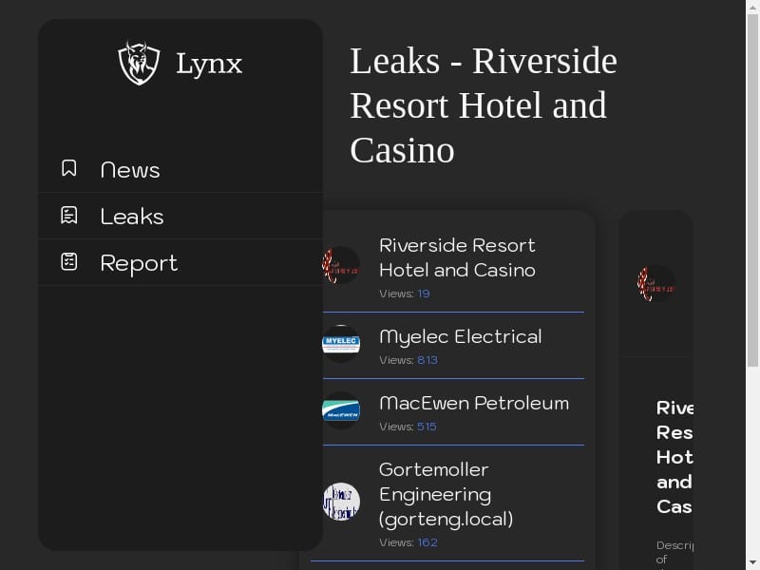Screen dimensions: 760x570
Task: Click the document icon beside Leaks
Action: [x=68, y=216]
